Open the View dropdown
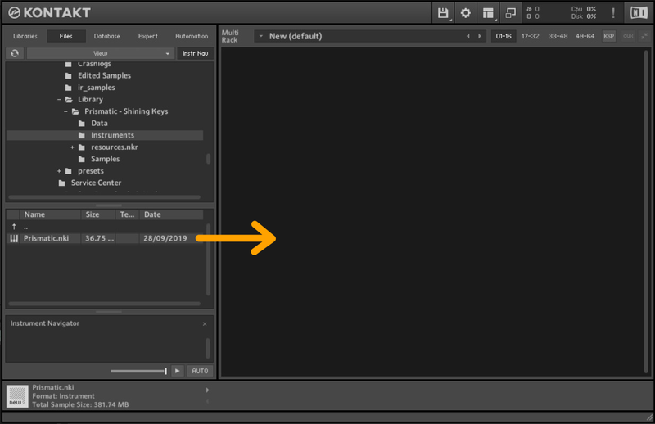 click(100, 53)
